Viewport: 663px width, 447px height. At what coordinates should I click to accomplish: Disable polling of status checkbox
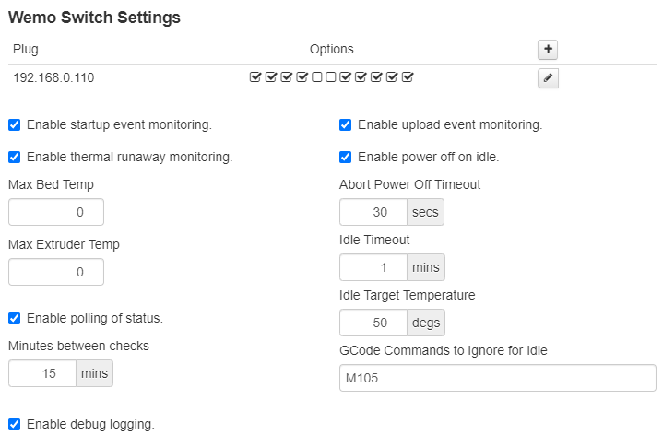[15, 319]
